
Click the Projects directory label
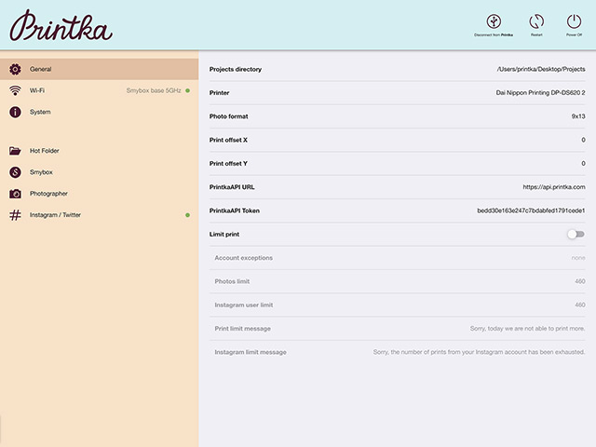pyautogui.click(x=236, y=69)
